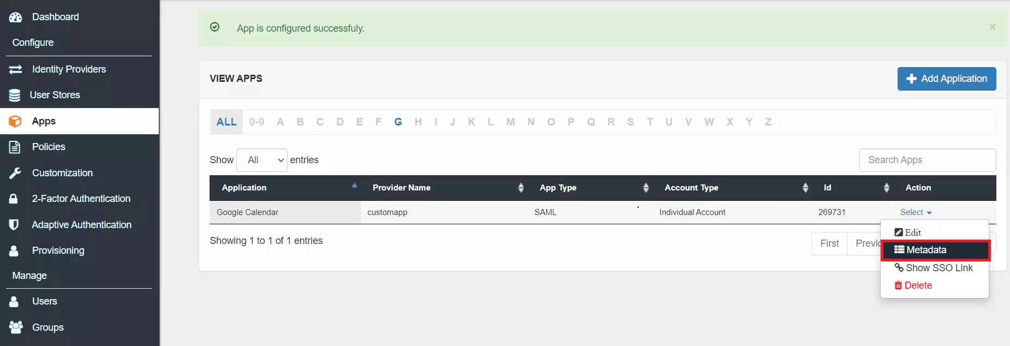Filter apps by letter G
The width and height of the screenshot is (1010, 346).
(398, 122)
